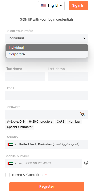Image resolution: width=94 pixels, height=196 pixels.
Task: Toggle password visibility eye icon
Action: (83, 114)
